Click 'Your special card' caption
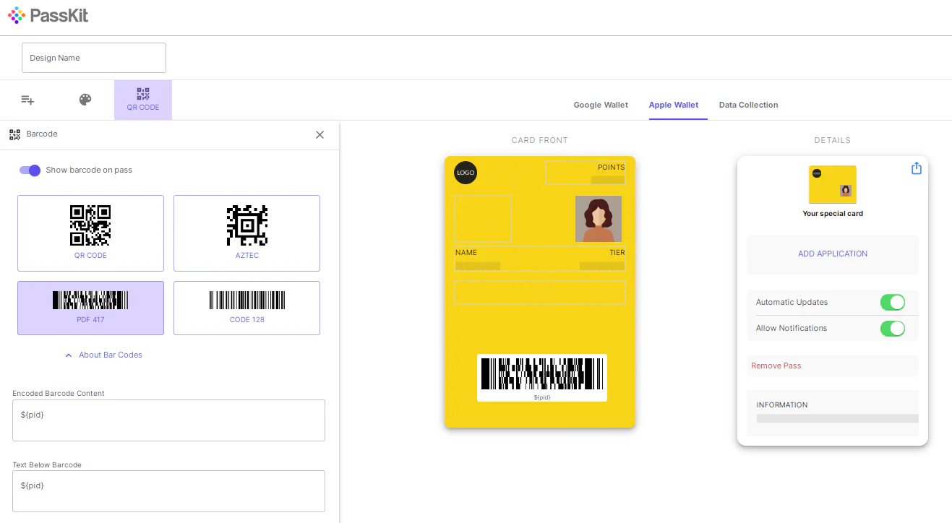 [x=833, y=214]
